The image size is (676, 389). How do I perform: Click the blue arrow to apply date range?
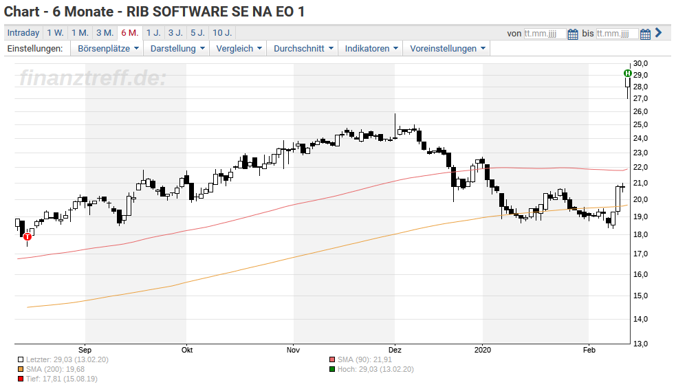(x=658, y=33)
